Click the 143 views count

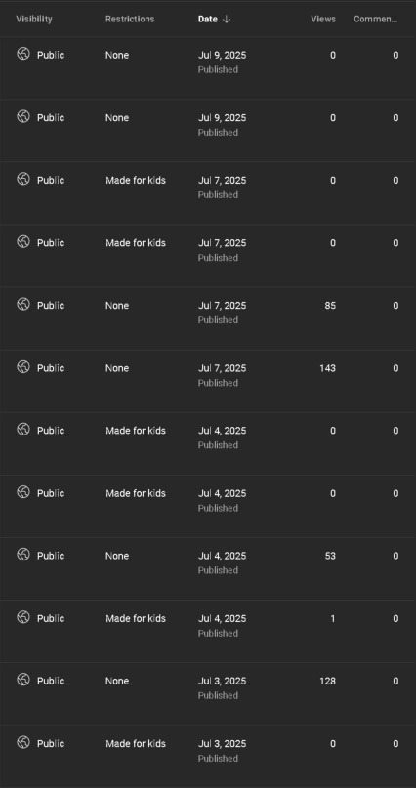pyautogui.click(x=327, y=368)
